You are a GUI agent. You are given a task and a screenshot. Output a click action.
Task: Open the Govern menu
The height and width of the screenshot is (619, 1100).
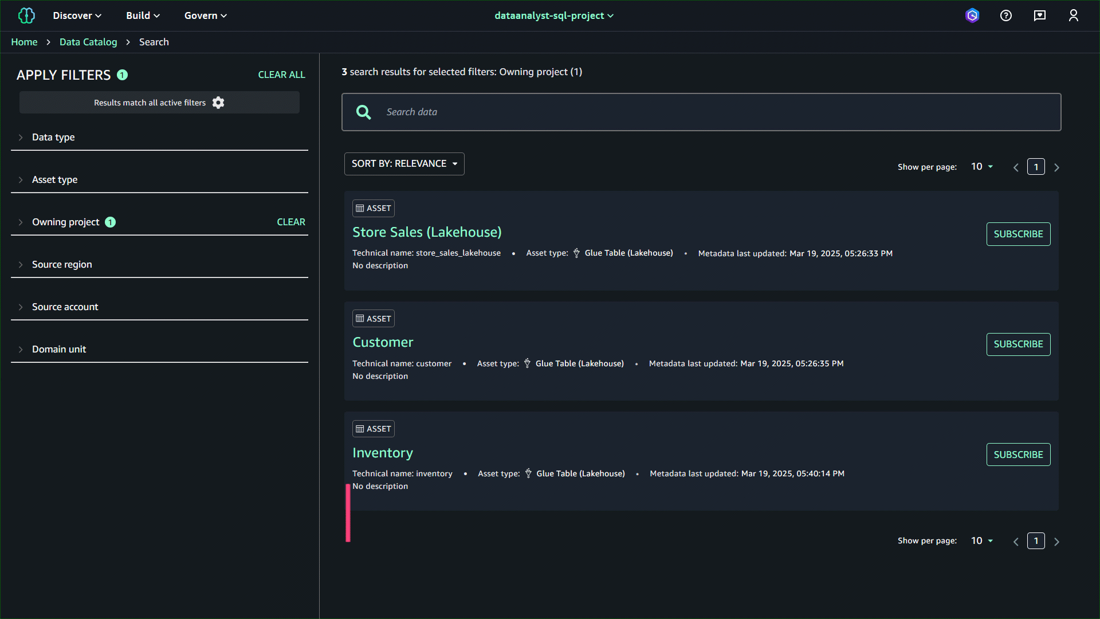205,15
